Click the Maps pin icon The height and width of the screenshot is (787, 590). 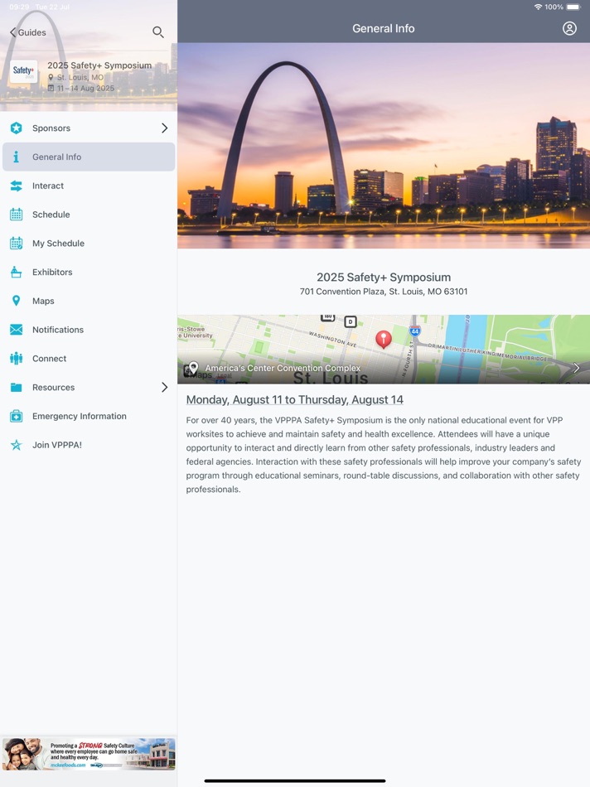[x=16, y=301]
